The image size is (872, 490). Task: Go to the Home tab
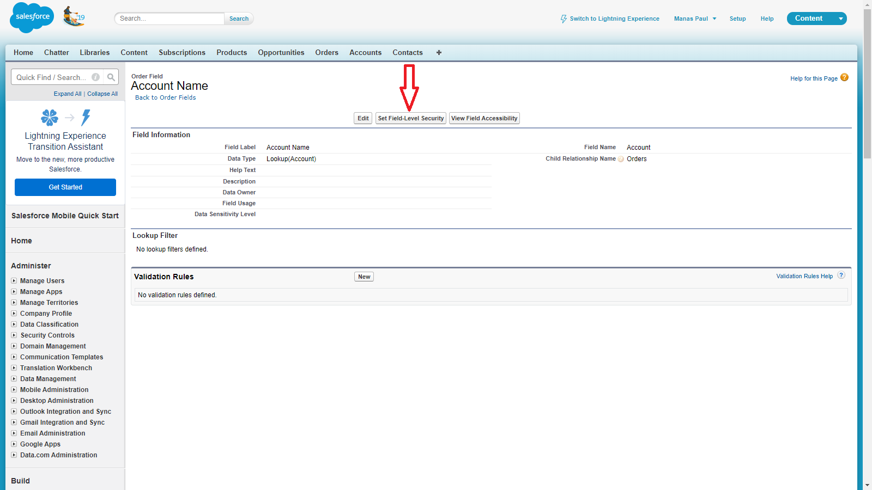tap(23, 53)
